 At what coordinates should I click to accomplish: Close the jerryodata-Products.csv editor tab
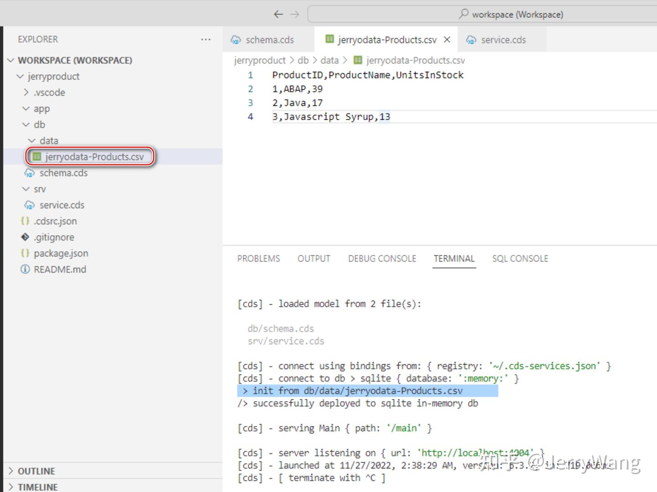point(447,40)
